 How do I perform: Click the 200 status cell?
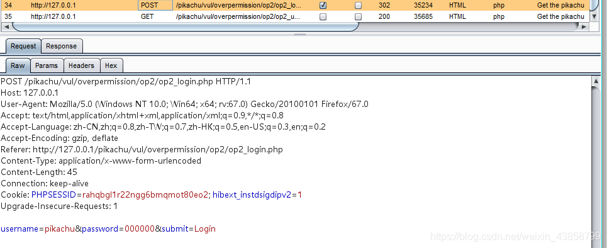point(384,16)
